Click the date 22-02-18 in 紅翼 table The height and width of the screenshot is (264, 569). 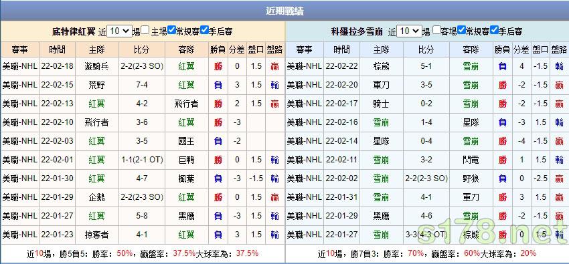(58, 66)
